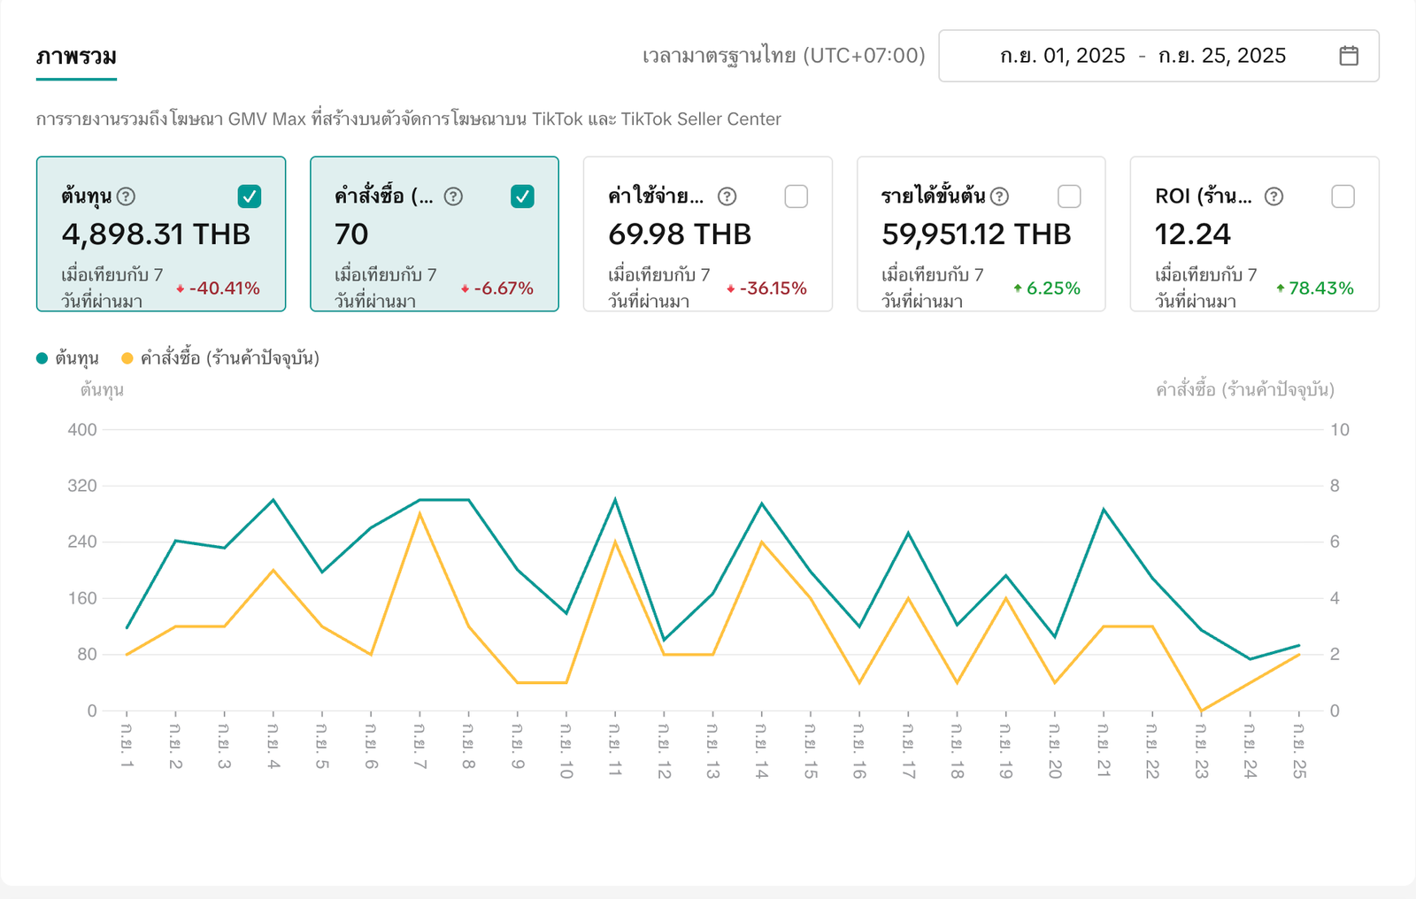Viewport: 1416px width, 899px height.
Task: Click help icon next to คำสั่งซื้อ
Action: pos(453,196)
